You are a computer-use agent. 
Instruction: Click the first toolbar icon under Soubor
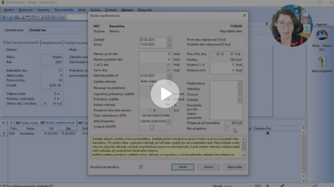[4, 17]
